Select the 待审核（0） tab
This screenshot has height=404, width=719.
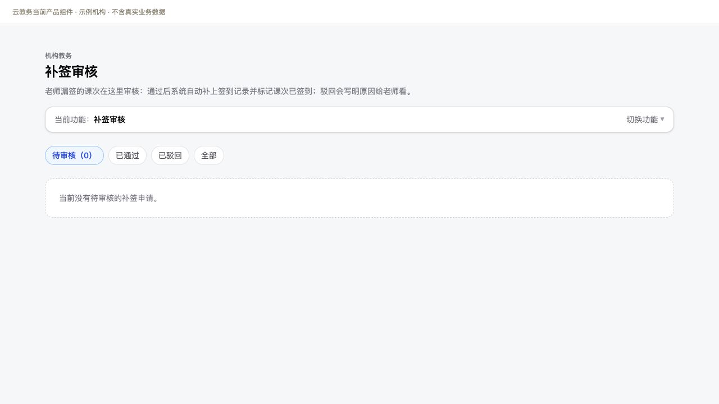pyautogui.click(x=74, y=155)
